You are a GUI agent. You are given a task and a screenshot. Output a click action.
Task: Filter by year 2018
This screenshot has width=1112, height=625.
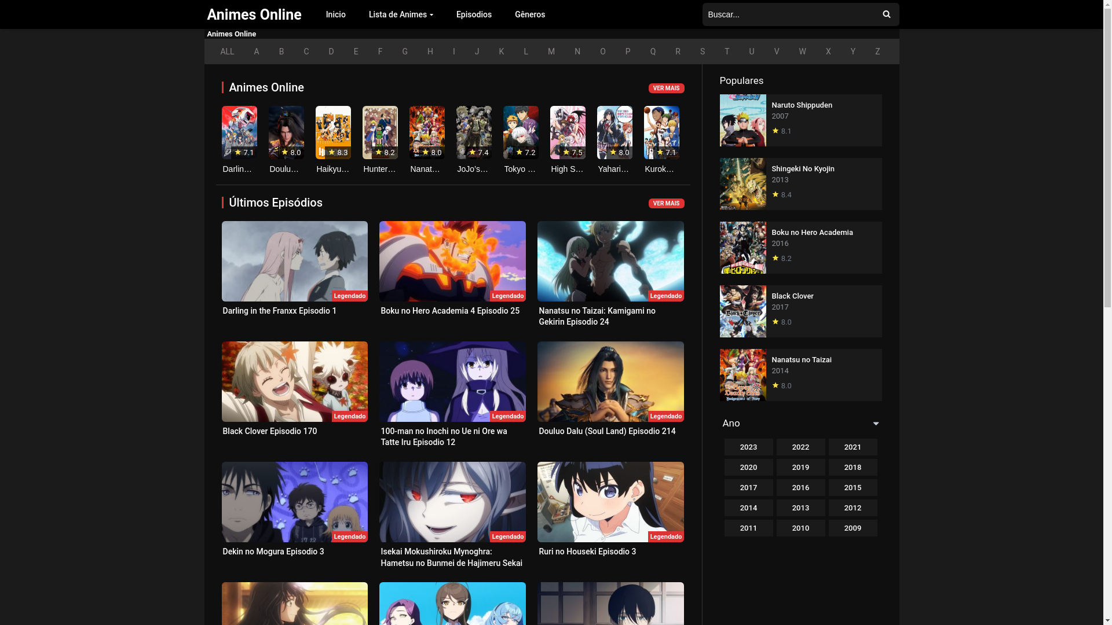[x=853, y=468]
